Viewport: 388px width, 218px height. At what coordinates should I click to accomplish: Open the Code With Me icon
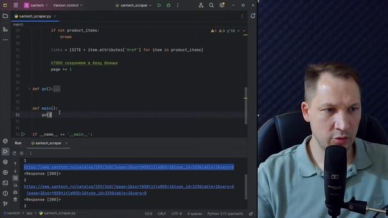coord(201,5)
